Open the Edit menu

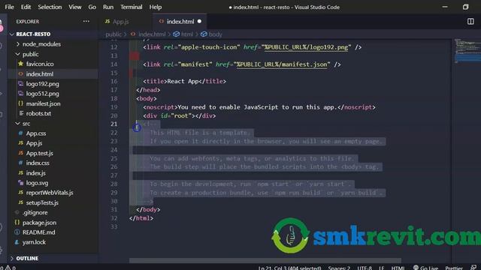point(26,7)
